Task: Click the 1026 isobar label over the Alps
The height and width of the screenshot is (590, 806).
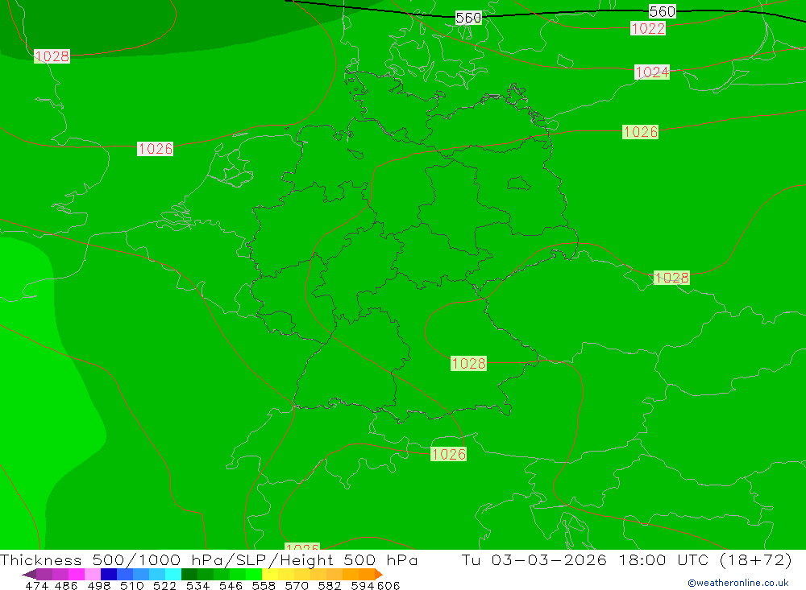Action: coord(449,454)
